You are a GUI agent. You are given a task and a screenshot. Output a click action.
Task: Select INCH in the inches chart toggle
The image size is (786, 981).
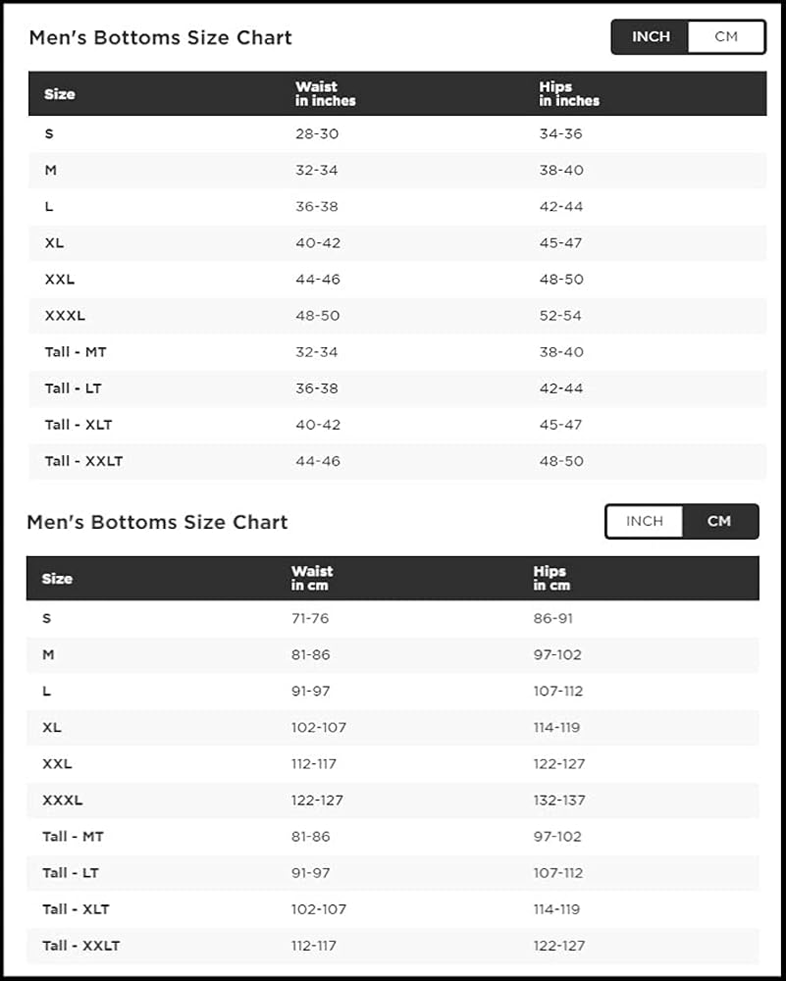(x=651, y=37)
